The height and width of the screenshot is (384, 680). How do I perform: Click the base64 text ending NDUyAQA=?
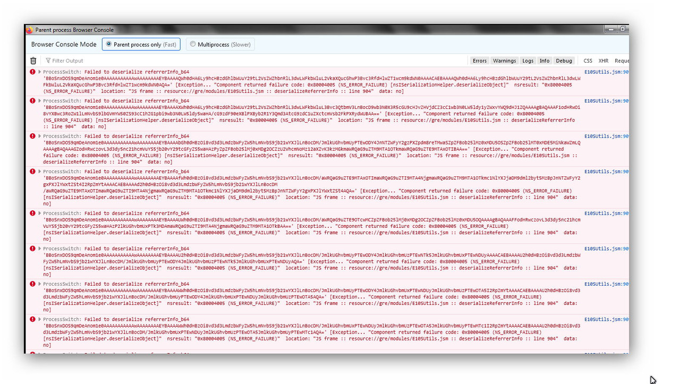pos(312,258)
